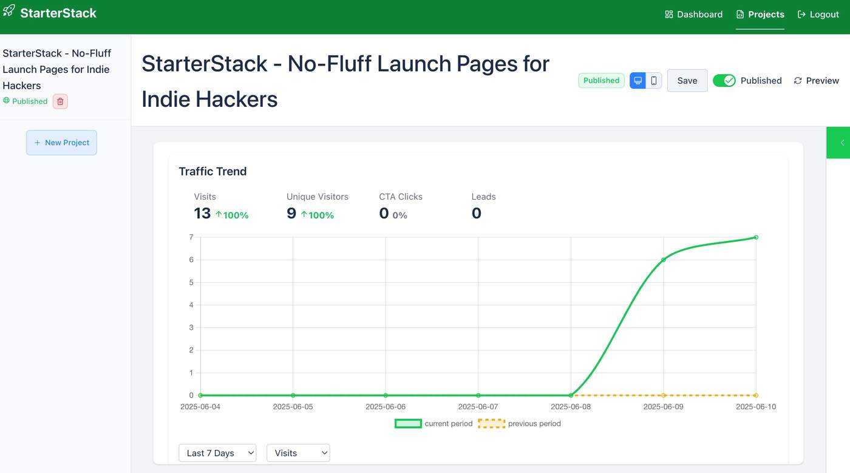The image size is (850, 473).
Task: Click the 2025-06-04 axis date label
Action: [200, 407]
